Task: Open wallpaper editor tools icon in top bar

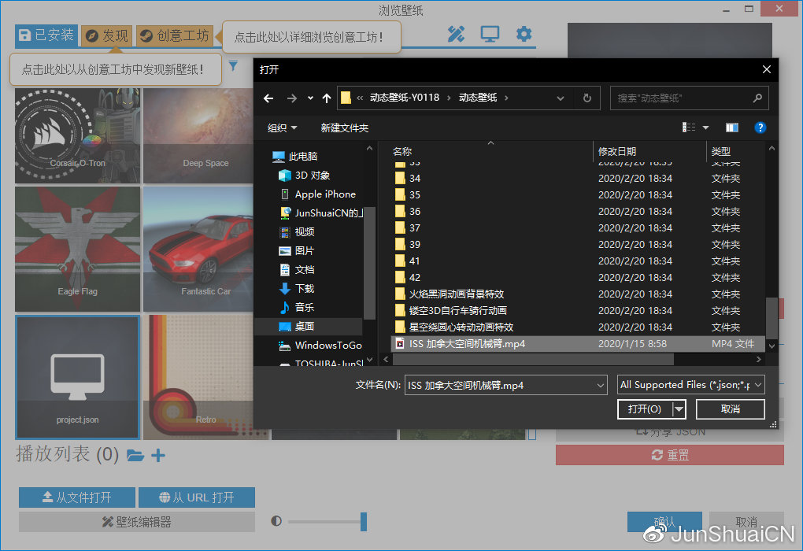Action: (x=456, y=35)
